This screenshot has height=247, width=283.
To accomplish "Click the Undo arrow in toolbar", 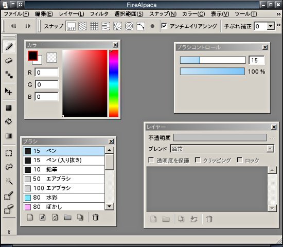I will [x=13, y=26].
